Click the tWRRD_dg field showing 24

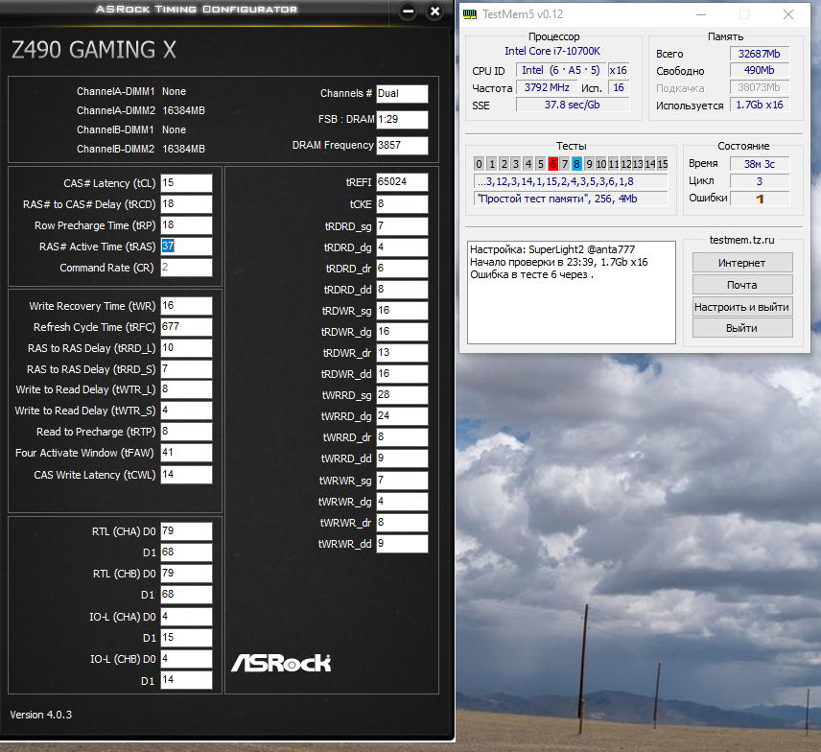[x=402, y=415]
